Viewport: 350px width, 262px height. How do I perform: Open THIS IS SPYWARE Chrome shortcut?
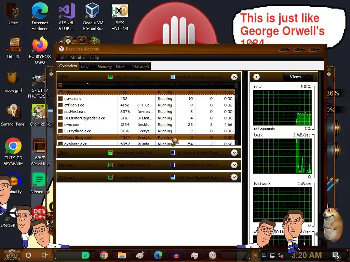(13, 151)
